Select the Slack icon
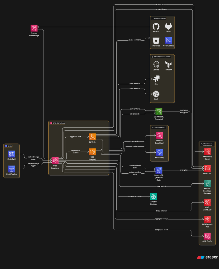The height and width of the screenshot is (269, 219). point(156,94)
